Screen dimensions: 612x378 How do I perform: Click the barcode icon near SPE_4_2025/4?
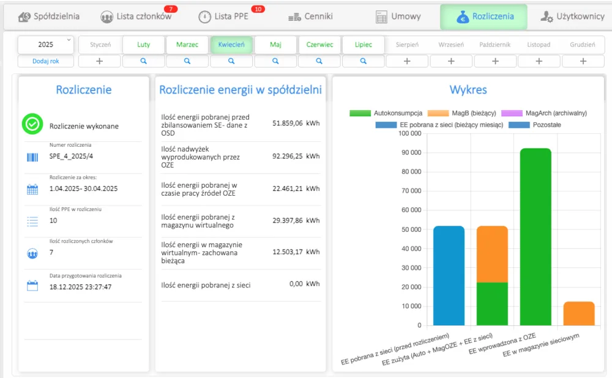32,157
